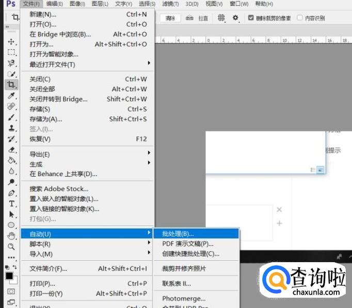Open the Layer menu
The image size is (352, 308).
coord(100,4)
